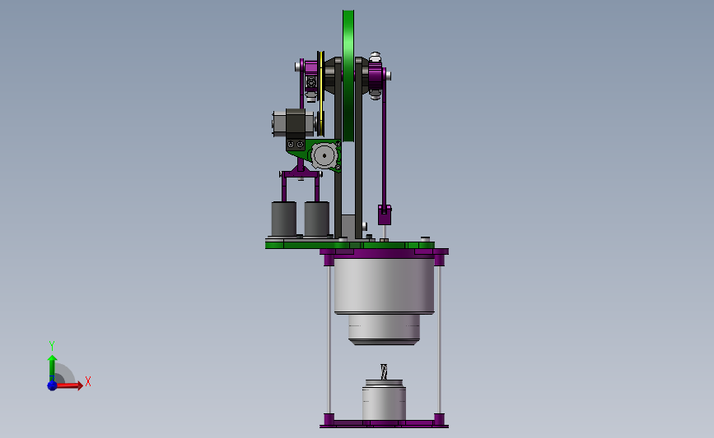714x438 pixels.
Task: Select the twisted bit atop the small cylinder
Action: [x=384, y=371]
